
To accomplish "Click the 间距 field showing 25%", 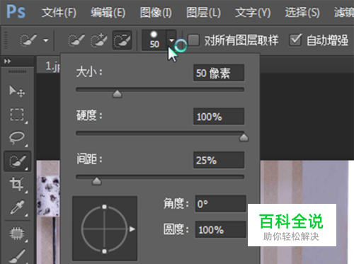I will (x=219, y=160).
